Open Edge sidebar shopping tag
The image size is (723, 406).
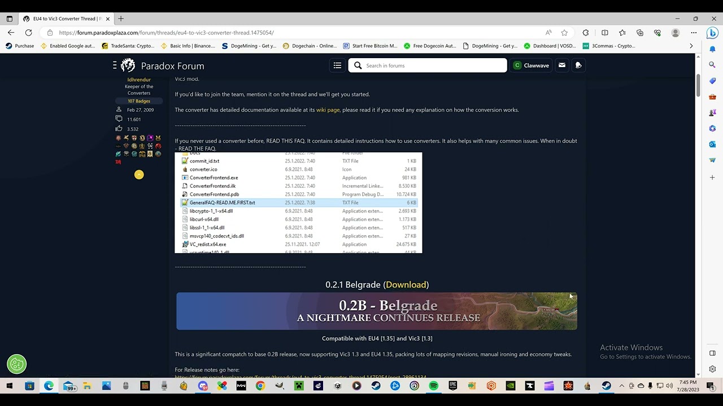coord(713,81)
